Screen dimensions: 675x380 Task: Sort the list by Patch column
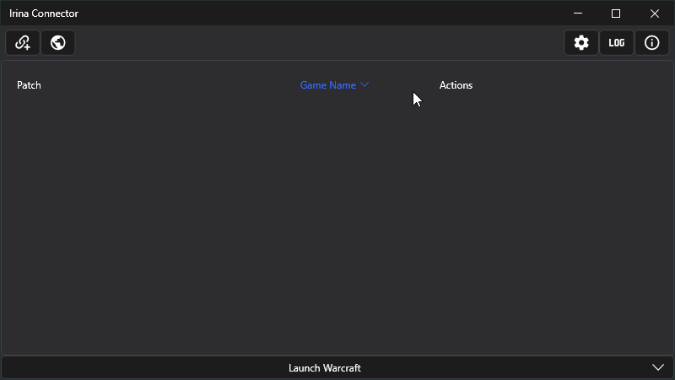click(30, 85)
